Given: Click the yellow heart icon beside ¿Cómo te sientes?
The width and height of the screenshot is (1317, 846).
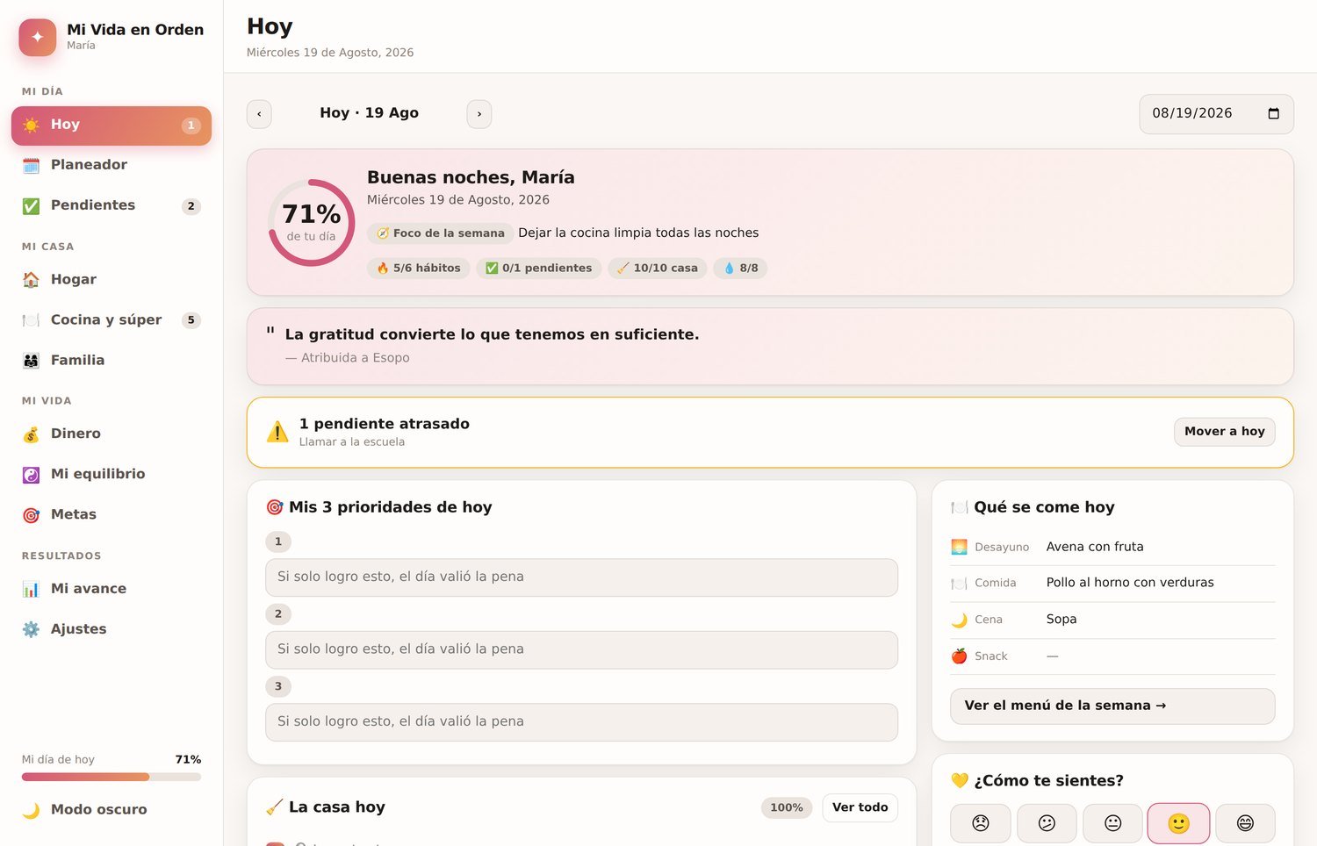Looking at the screenshot, I should 960,781.
